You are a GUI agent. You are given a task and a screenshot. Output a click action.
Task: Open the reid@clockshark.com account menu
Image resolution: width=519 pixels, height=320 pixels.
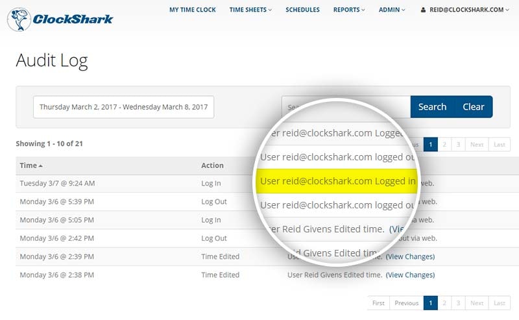click(465, 10)
